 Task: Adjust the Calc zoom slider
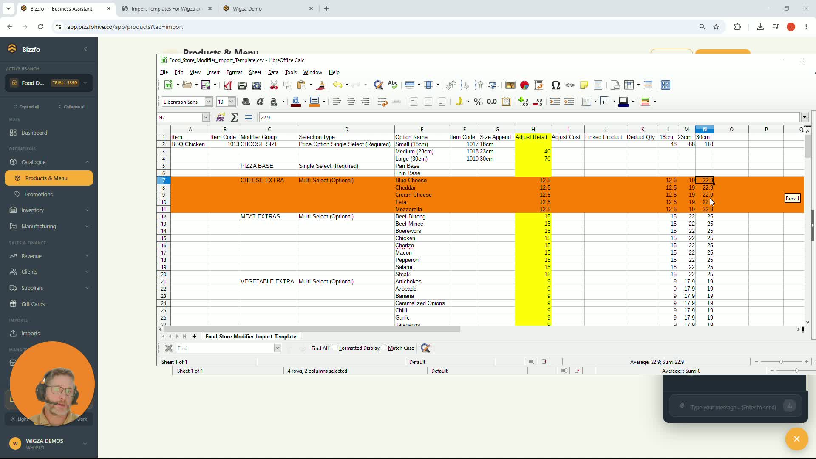tap(781, 362)
